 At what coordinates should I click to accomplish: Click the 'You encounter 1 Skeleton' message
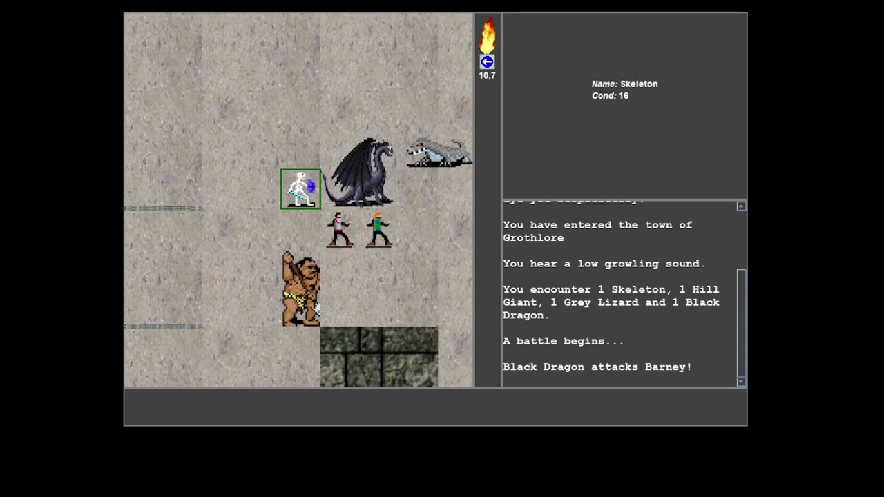point(611,302)
